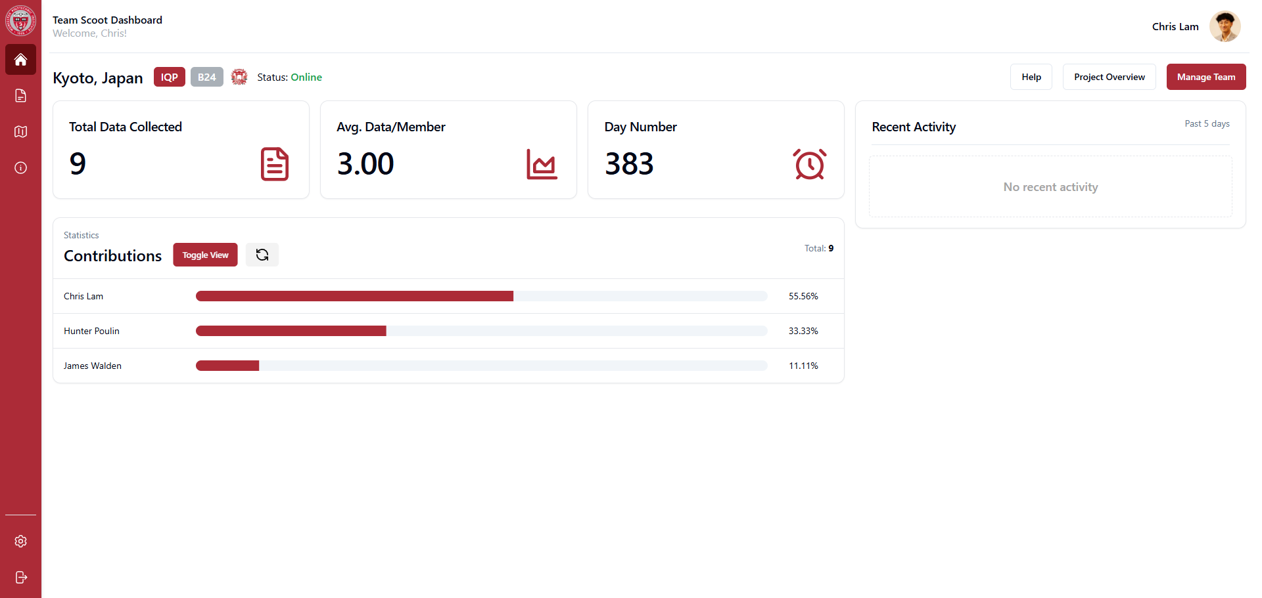Click the Toggle View button
This screenshot has height=598, width=1262.
(205, 255)
